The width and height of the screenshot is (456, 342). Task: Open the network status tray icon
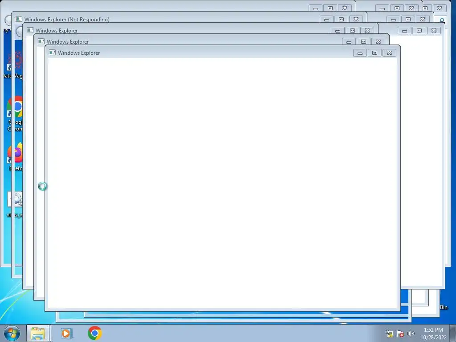click(x=389, y=334)
